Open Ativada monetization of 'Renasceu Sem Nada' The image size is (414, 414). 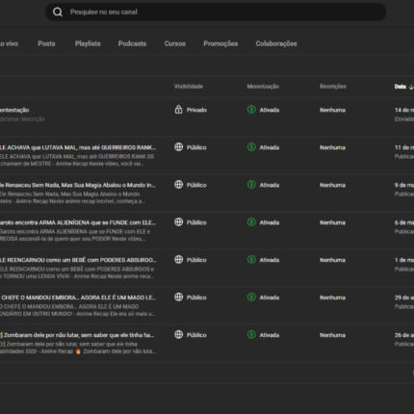pos(270,185)
